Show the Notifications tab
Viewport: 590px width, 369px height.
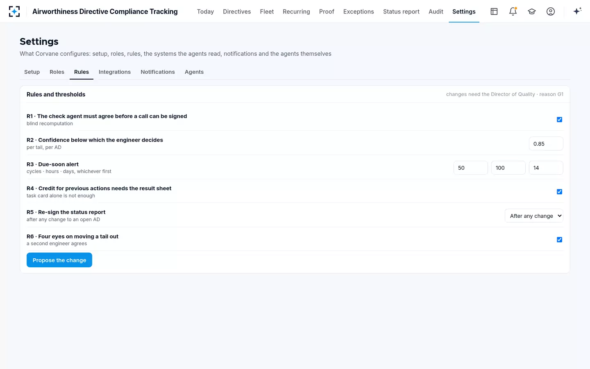point(158,72)
